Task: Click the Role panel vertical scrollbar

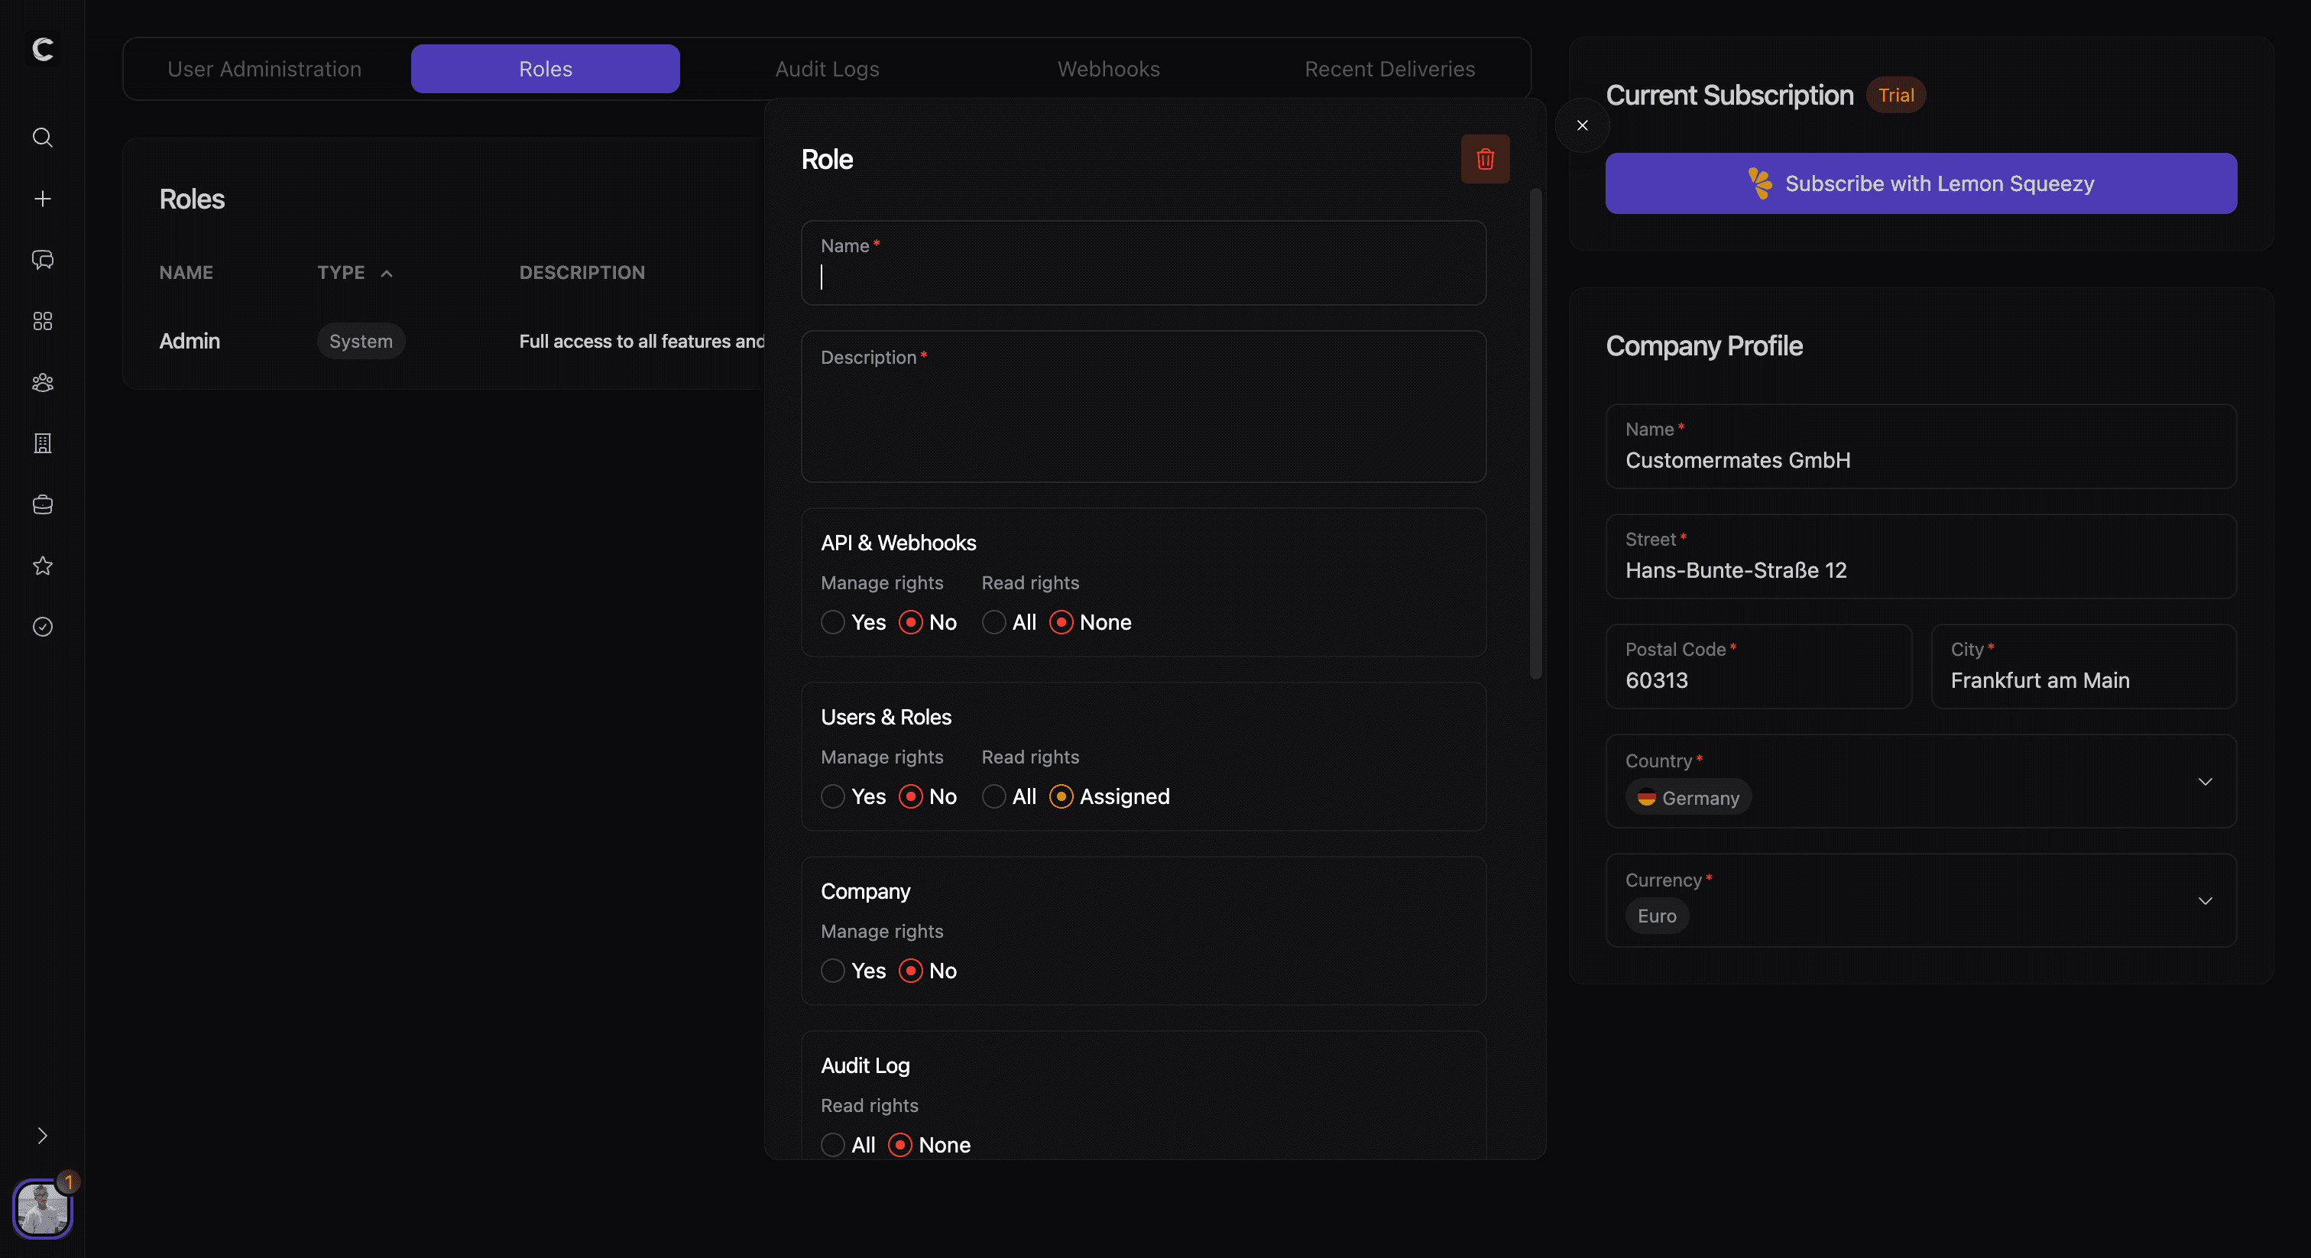Action: [1535, 433]
